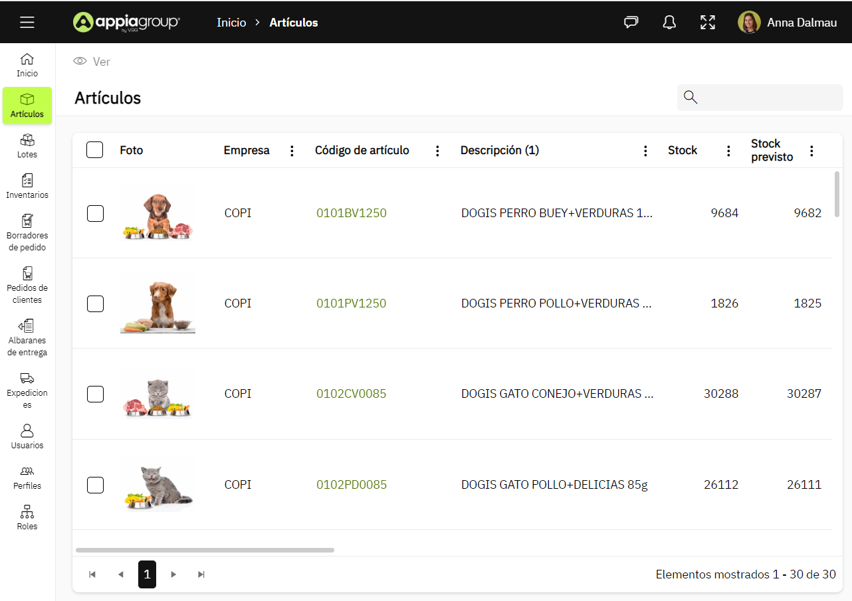
Task: Open Roles hierarchy icon
Action: (27, 512)
